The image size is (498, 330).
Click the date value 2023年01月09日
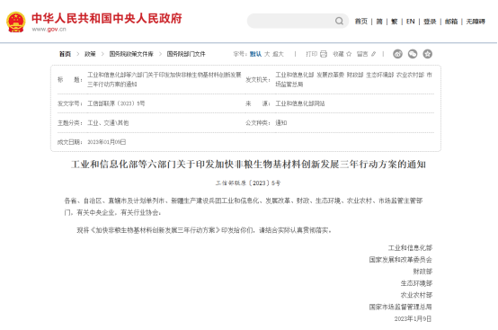coord(107,142)
